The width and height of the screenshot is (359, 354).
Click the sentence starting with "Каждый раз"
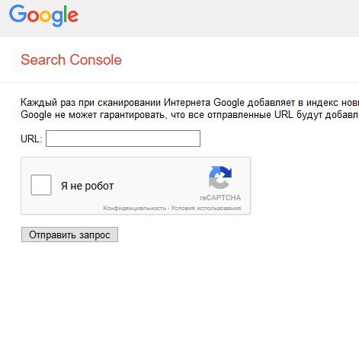click(x=190, y=103)
